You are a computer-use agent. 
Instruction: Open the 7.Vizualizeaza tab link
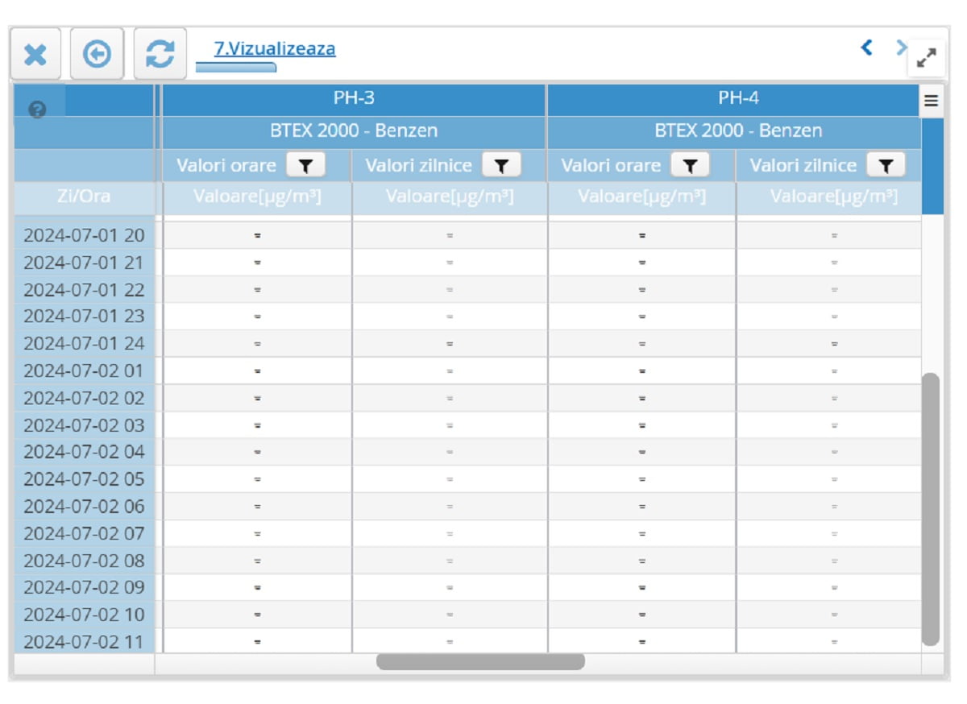click(274, 48)
